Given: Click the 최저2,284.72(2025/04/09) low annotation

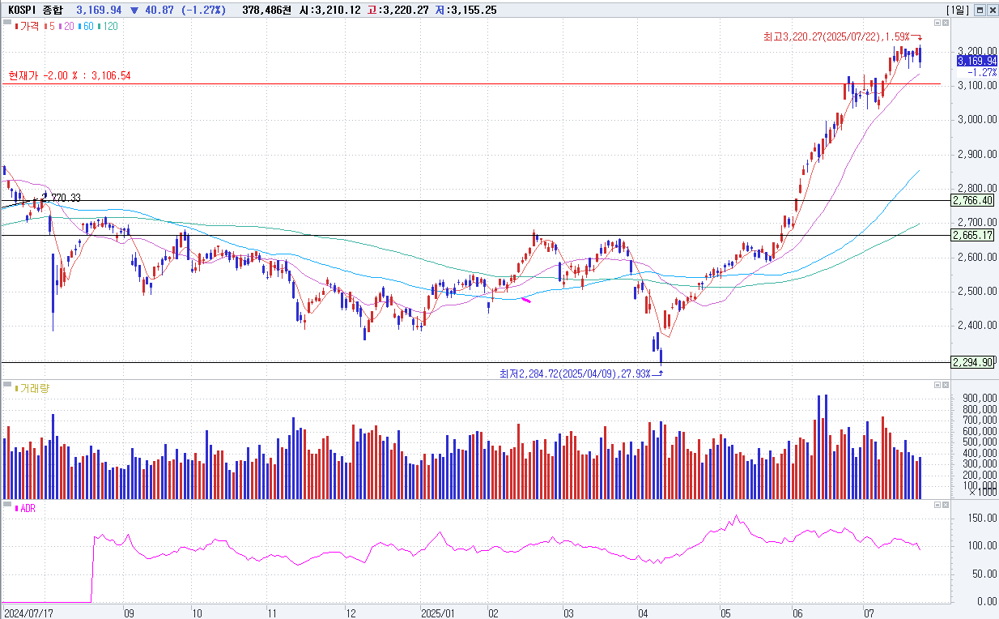Looking at the screenshot, I should (575, 374).
